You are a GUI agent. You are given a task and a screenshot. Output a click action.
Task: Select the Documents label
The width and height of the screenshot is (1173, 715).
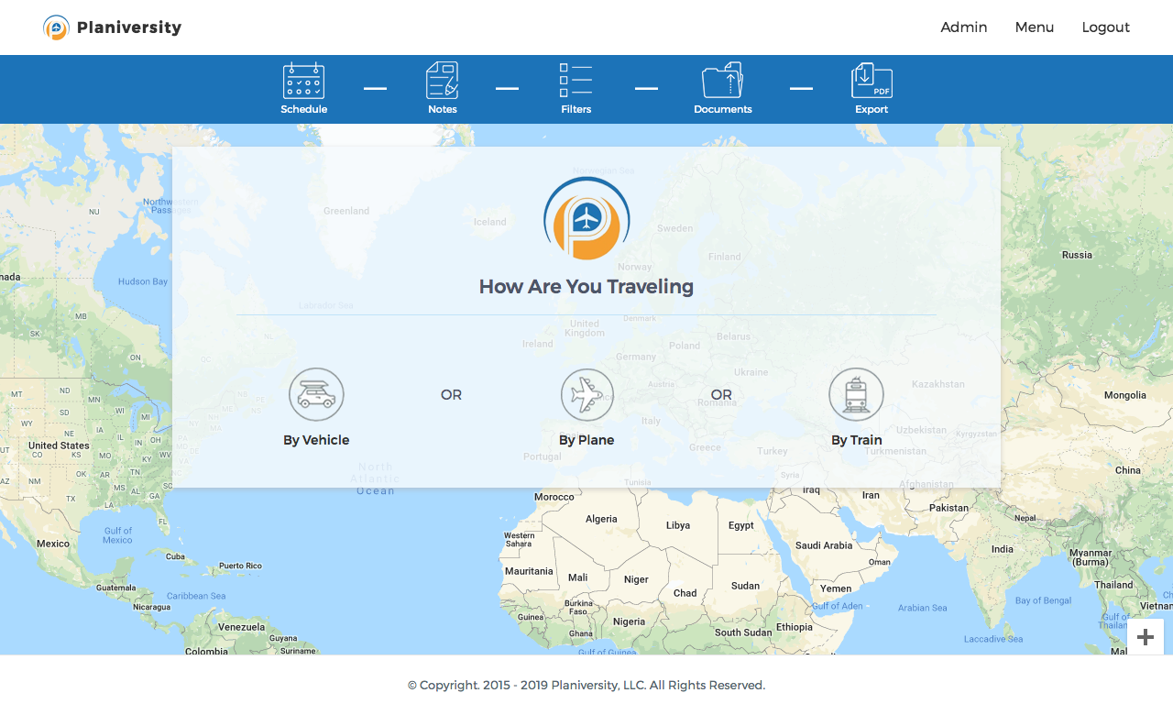click(x=723, y=109)
